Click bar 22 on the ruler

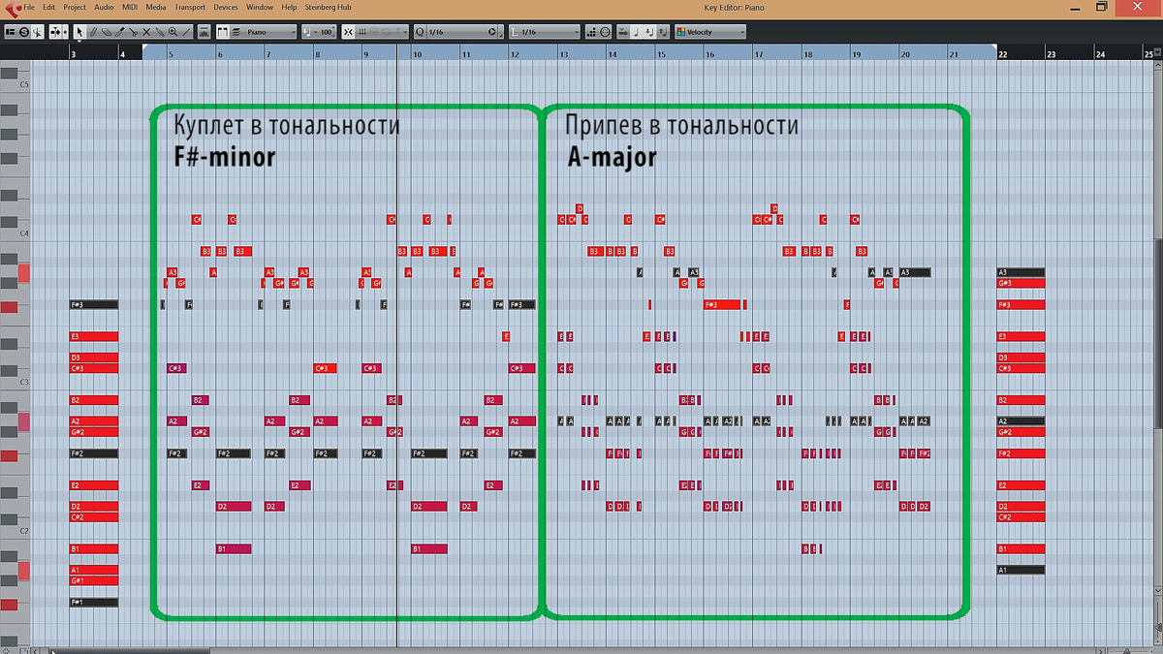coord(1003,54)
